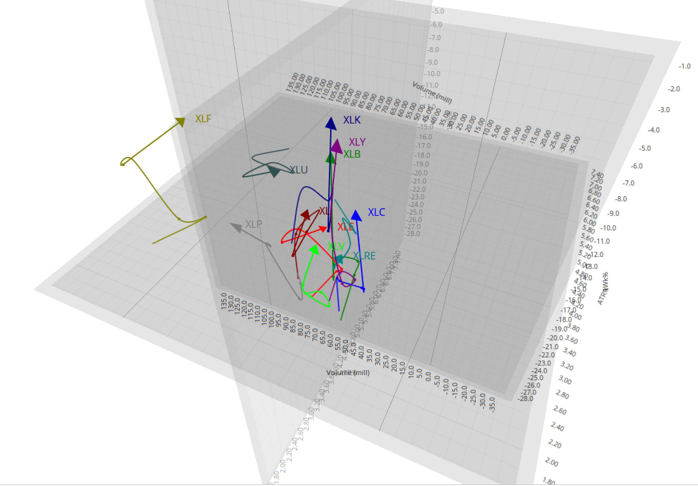Click the 135.0 tick on bottom volume axis
This screenshot has width=698, height=486.
(224, 301)
